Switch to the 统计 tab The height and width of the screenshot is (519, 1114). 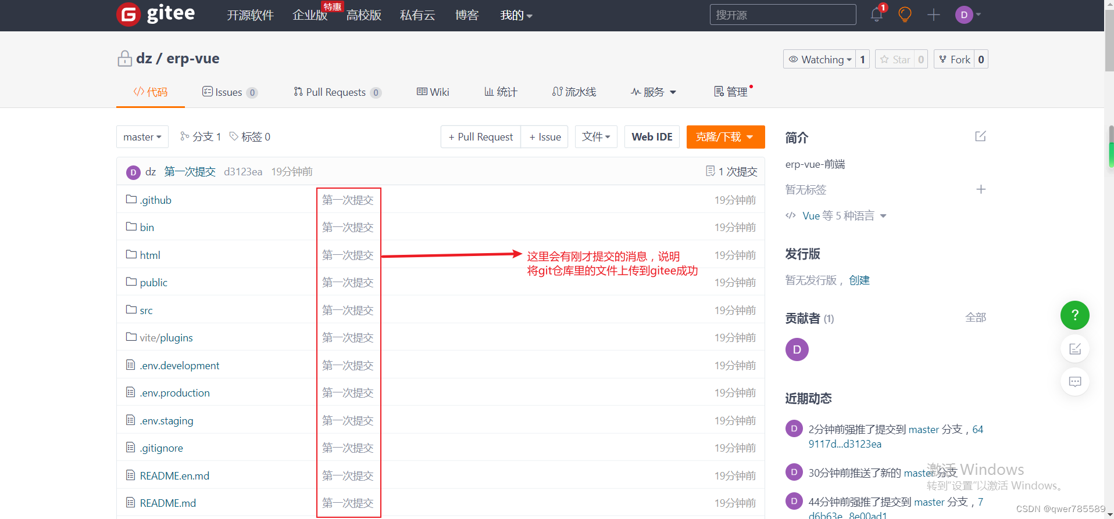pyautogui.click(x=501, y=92)
